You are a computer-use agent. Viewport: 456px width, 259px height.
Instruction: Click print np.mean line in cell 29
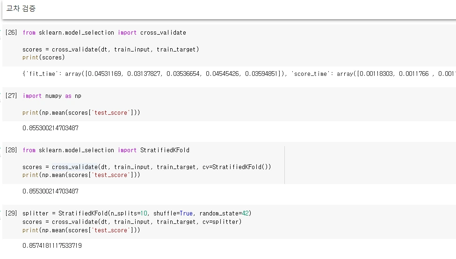81,230
